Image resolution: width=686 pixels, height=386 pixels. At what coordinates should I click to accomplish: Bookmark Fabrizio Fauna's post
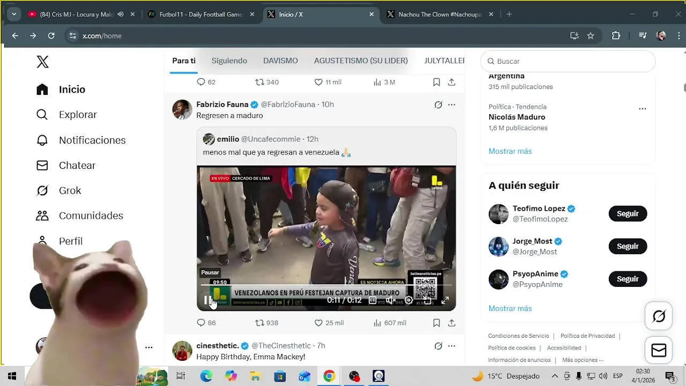tap(436, 323)
